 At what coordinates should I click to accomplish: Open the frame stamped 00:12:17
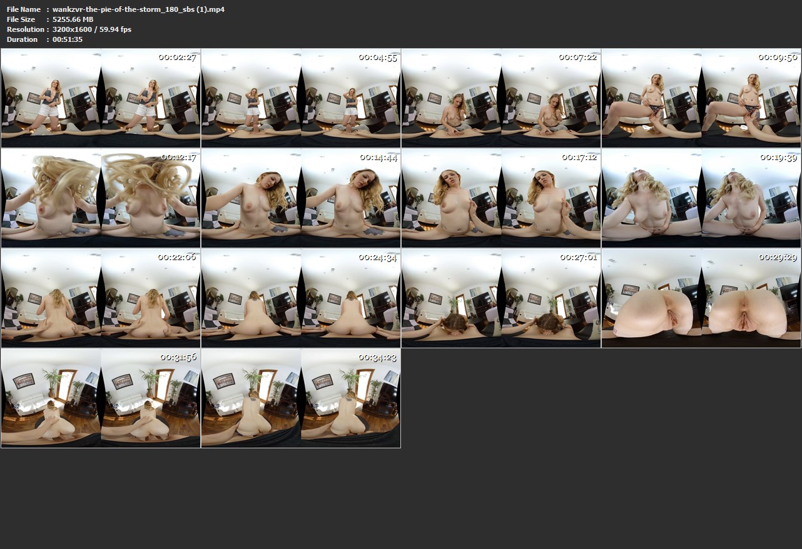click(x=101, y=198)
